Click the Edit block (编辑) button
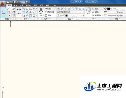 [95, 12]
